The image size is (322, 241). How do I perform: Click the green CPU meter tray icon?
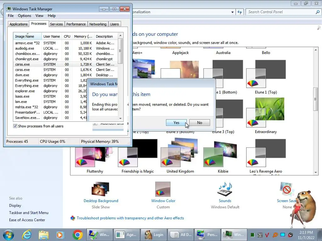253,235
